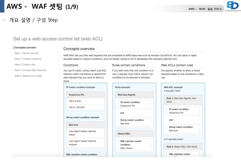Click the Concepts overview heading
The height and width of the screenshot is (167, 241).
(x=79, y=49)
